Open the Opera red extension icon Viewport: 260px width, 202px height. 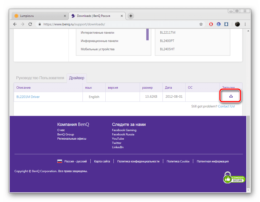point(211,24)
